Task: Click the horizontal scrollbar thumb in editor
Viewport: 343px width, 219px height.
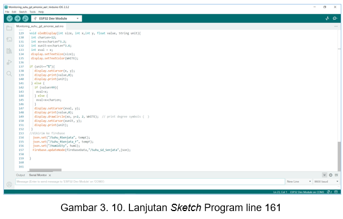Action: [45, 170]
